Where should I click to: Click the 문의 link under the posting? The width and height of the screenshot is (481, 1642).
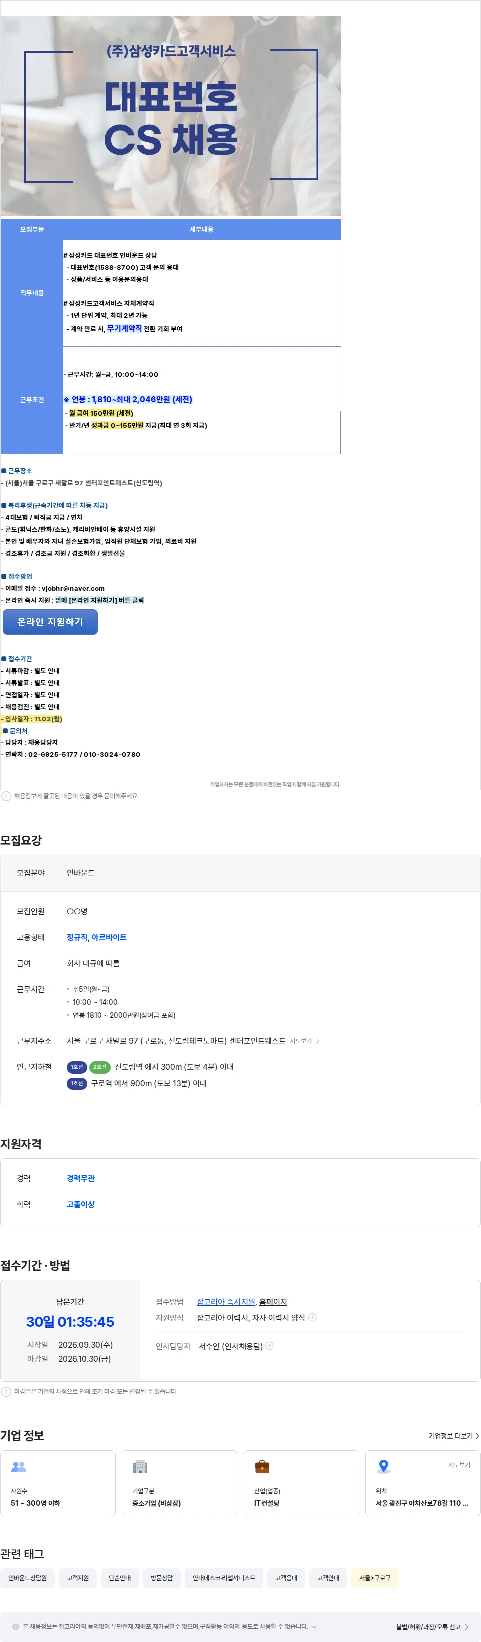point(109,796)
